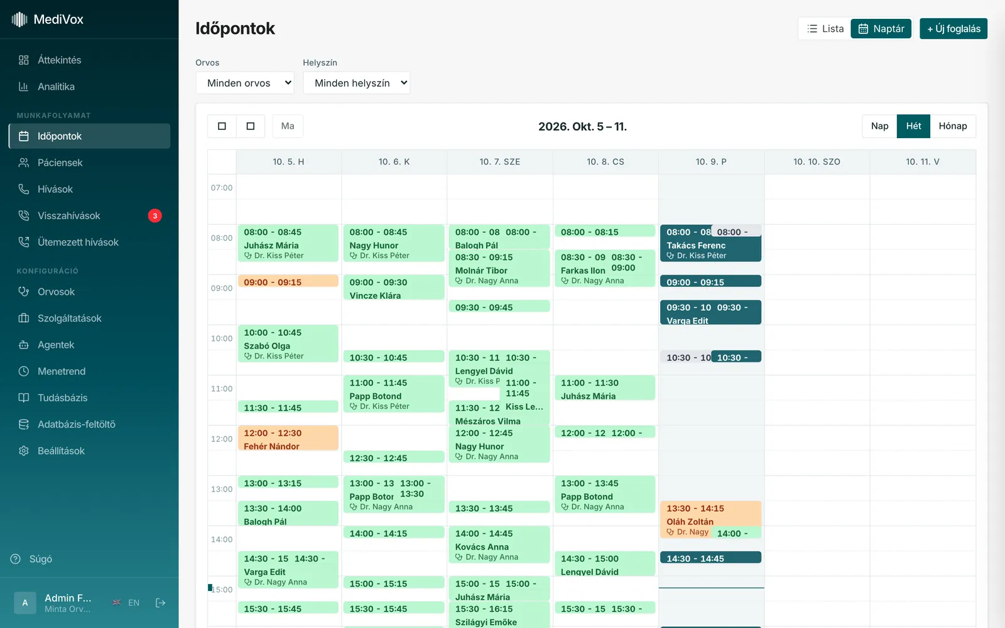Open Ütemezett hívások in the sidebar
The height and width of the screenshot is (628, 1005).
coord(89,242)
